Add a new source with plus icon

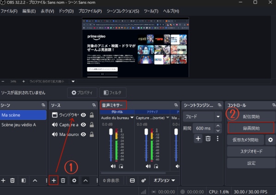coord(54,180)
